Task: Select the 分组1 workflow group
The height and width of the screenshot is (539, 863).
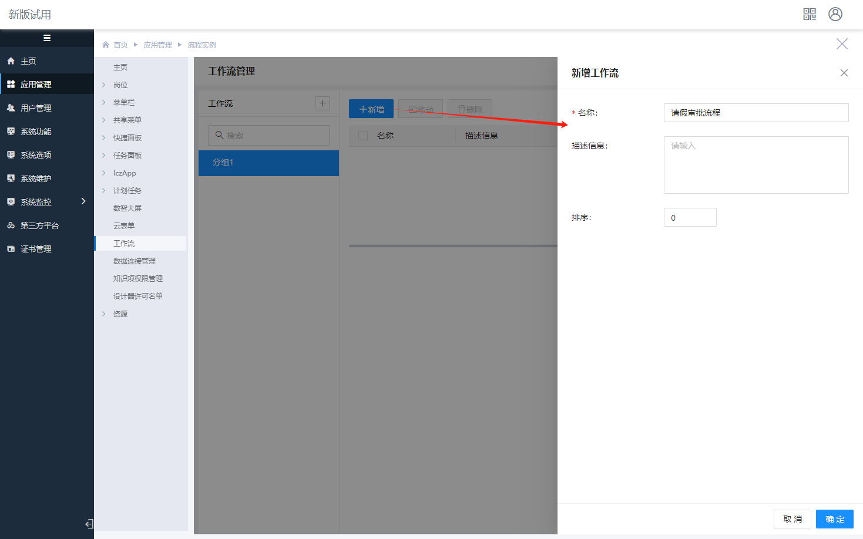Action: pyautogui.click(x=268, y=163)
